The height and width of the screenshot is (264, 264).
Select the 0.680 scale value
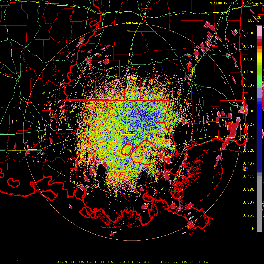pos(248,111)
